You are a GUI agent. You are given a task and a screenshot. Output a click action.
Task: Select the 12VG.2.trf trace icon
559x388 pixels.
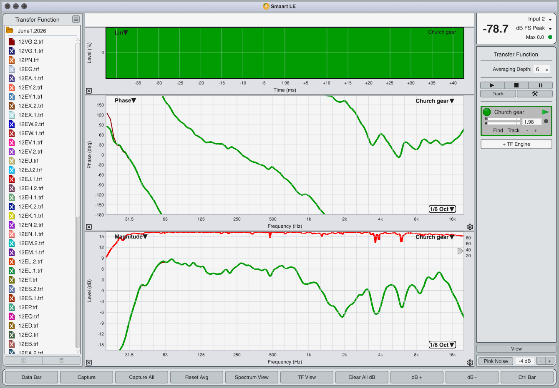(x=12, y=42)
